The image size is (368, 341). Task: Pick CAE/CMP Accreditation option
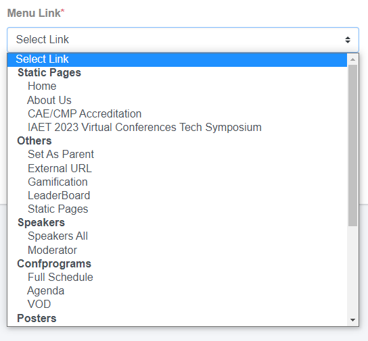tap(177, 114)
